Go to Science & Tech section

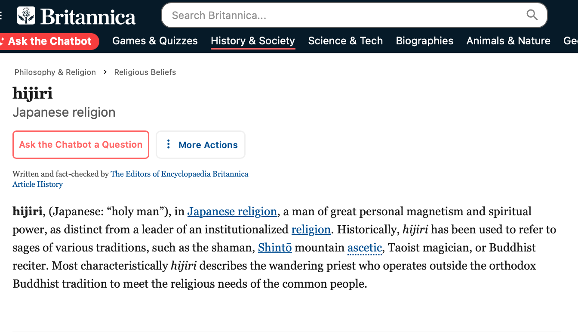[x=345, y=41]
